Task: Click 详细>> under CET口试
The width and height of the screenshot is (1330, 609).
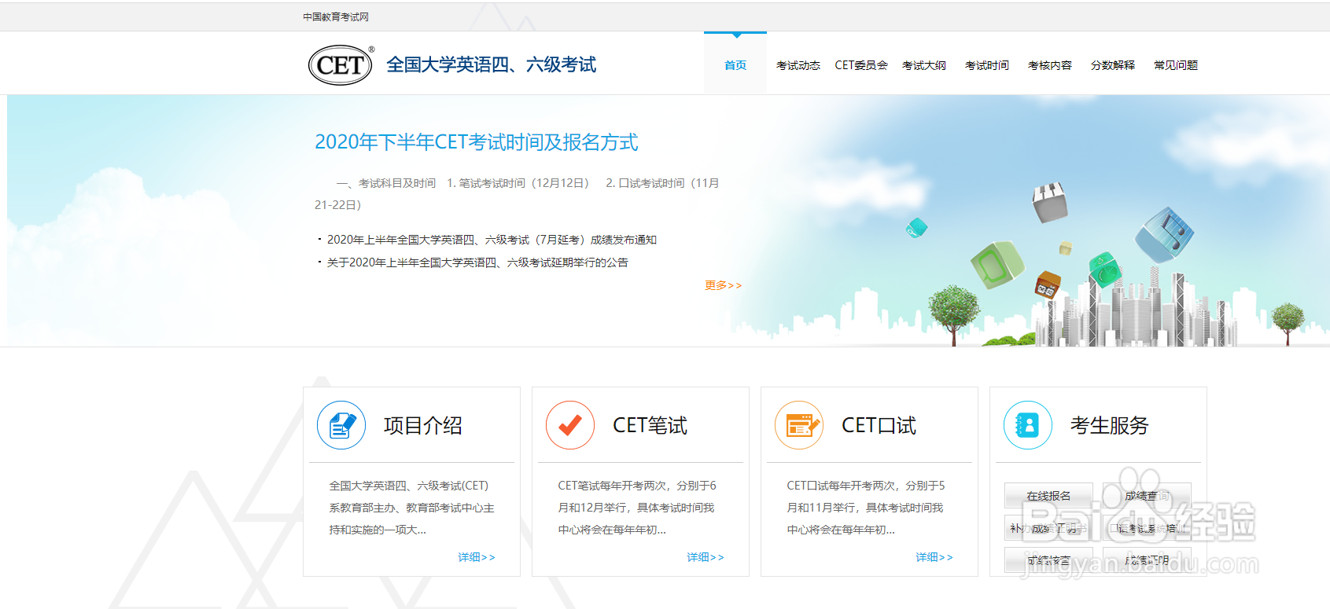Action: click(934, 557)
